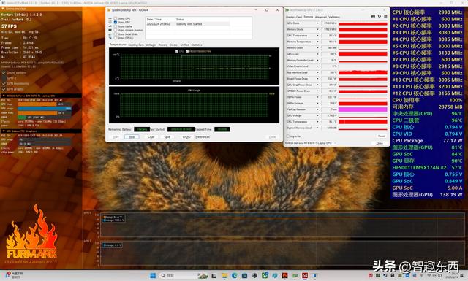Open Memory Used sensor dropdown arrow
This screenshot has height=281, width=468.
[x=317, y=48]
